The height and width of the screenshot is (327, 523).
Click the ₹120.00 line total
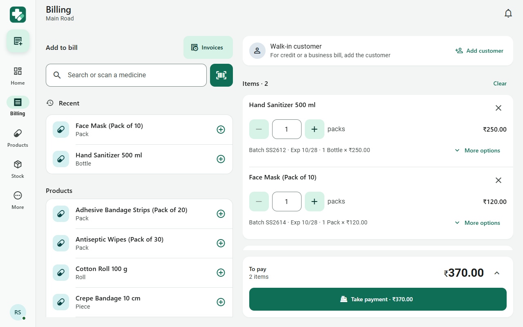[x=495, y=202]
